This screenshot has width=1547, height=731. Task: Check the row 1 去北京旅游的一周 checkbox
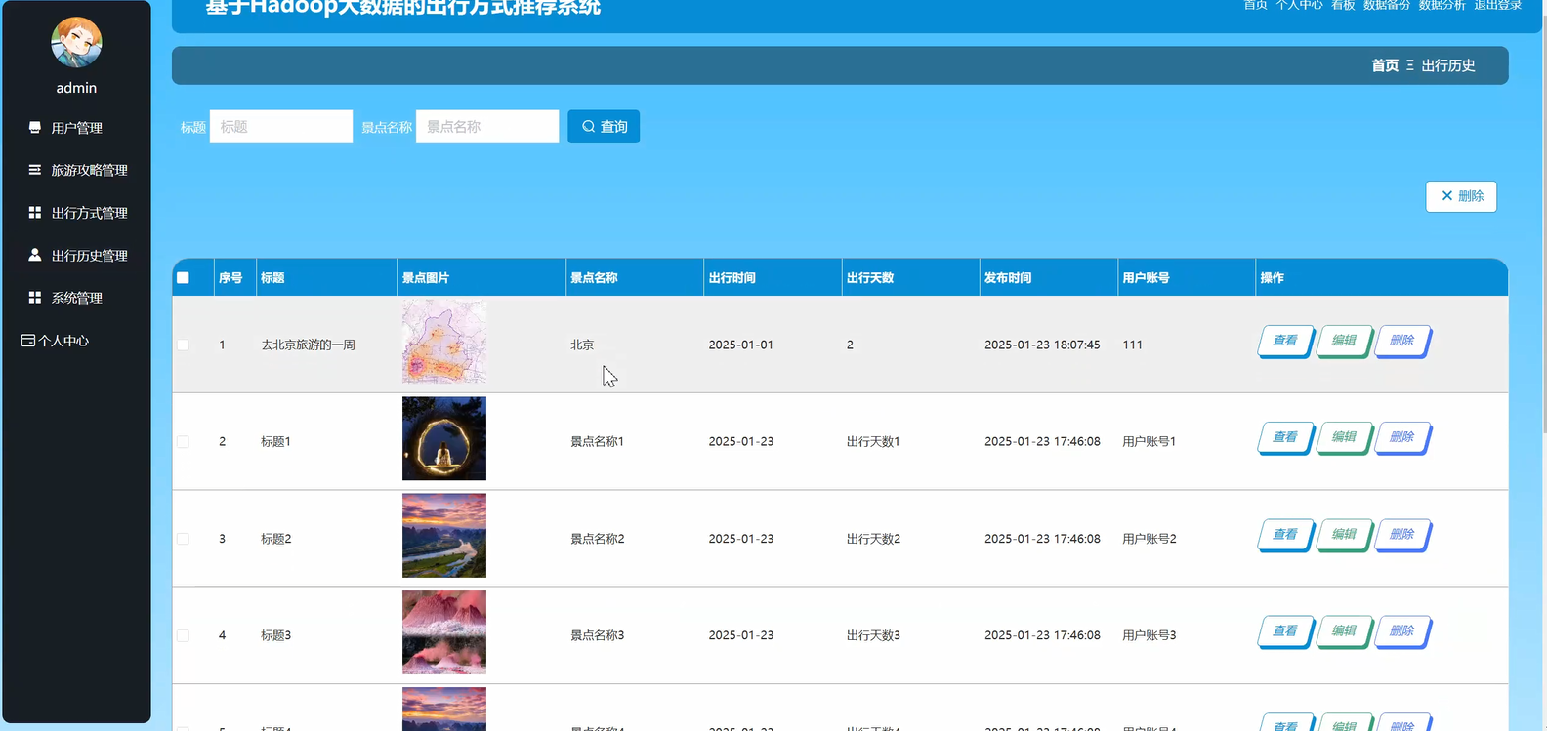(183, 345)
